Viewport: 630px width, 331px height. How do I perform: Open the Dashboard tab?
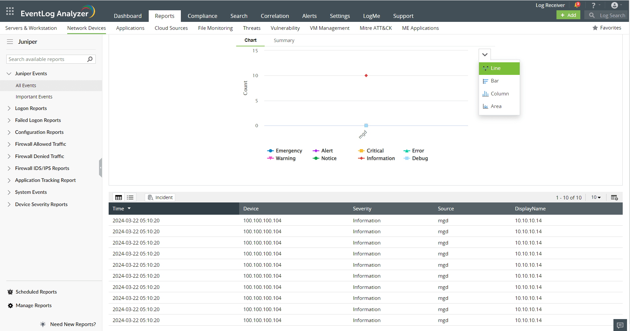point(128,16)
